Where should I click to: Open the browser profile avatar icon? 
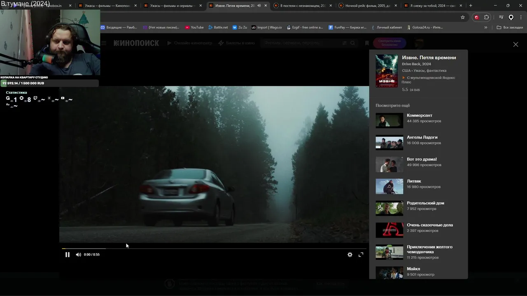coord(511,17)
